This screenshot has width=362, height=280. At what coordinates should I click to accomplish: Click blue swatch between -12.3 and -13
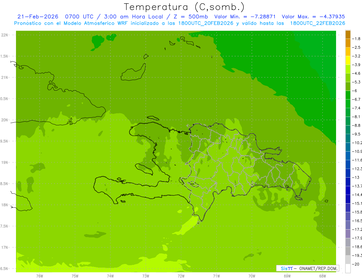coord(348,173)
